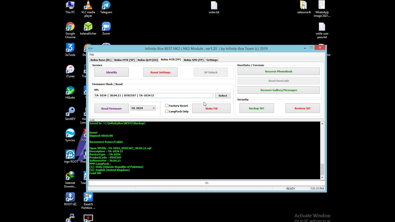Launch the Zoom desktop shortcut
Screen dimensions: 395x222
(x=106, y=29)
